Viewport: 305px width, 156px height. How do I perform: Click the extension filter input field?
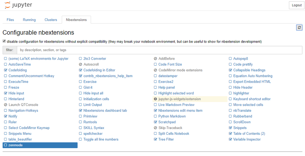tap(159, 50)
